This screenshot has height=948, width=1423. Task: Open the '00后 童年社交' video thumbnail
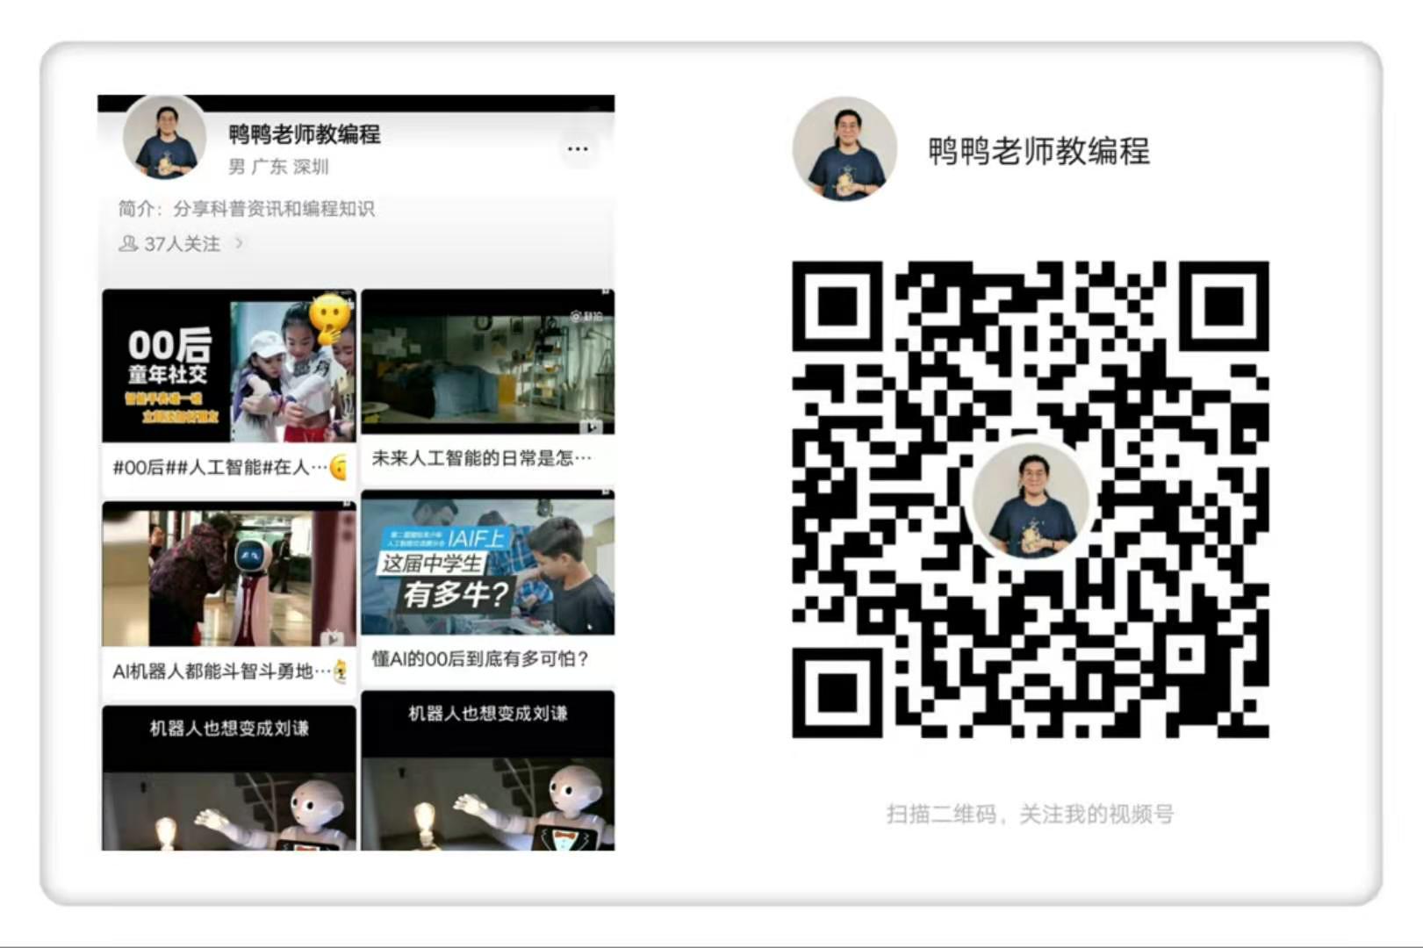[229, 366]
